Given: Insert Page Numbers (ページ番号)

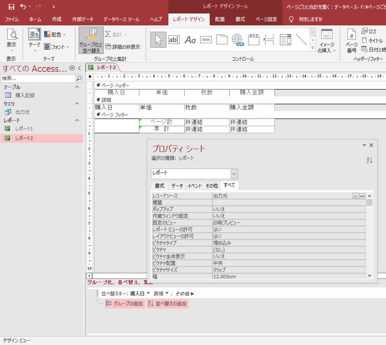Looking at the screenshot, I should [352, 41].
